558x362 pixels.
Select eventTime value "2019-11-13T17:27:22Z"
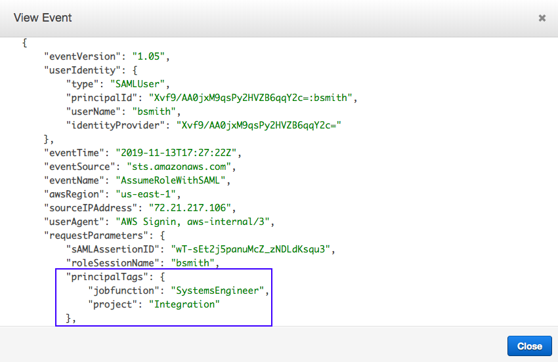(176, 153)
